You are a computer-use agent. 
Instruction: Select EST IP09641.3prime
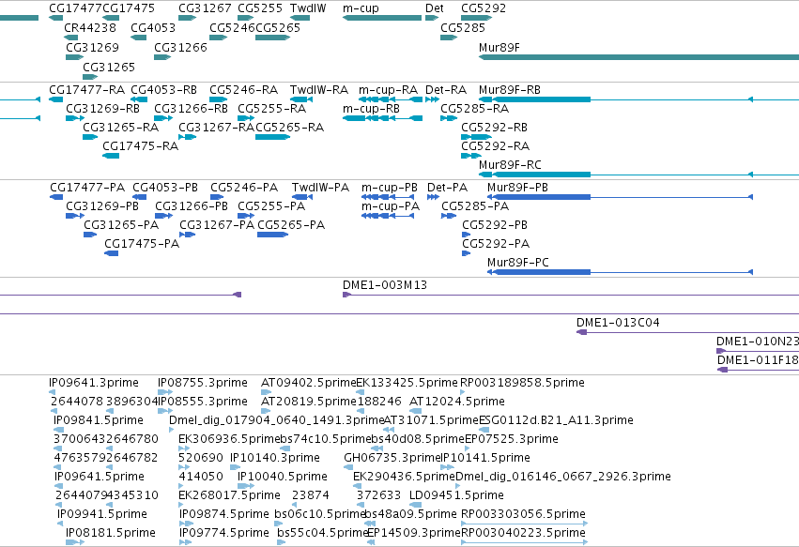[94, 383]
